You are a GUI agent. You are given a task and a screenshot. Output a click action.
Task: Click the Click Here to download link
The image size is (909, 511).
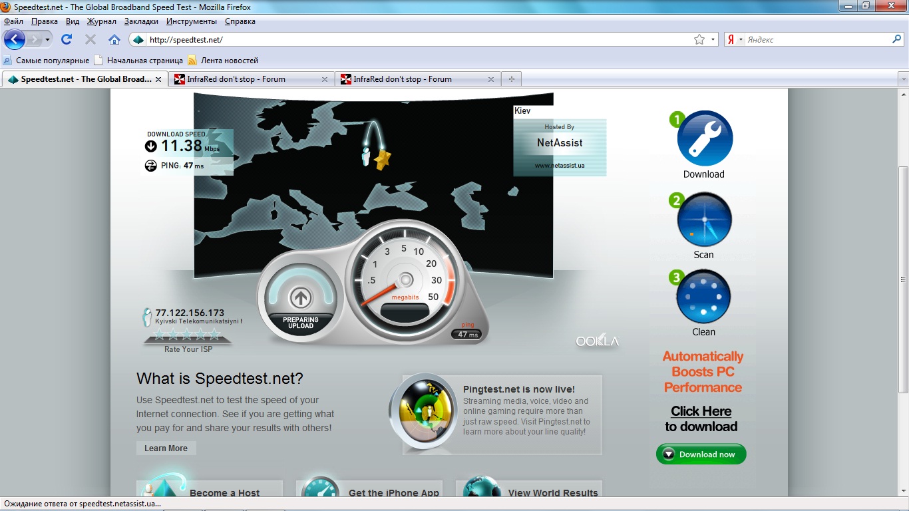click(701, 419)
